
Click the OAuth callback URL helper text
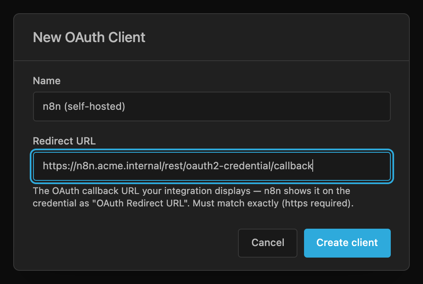(x=193, y=197)
